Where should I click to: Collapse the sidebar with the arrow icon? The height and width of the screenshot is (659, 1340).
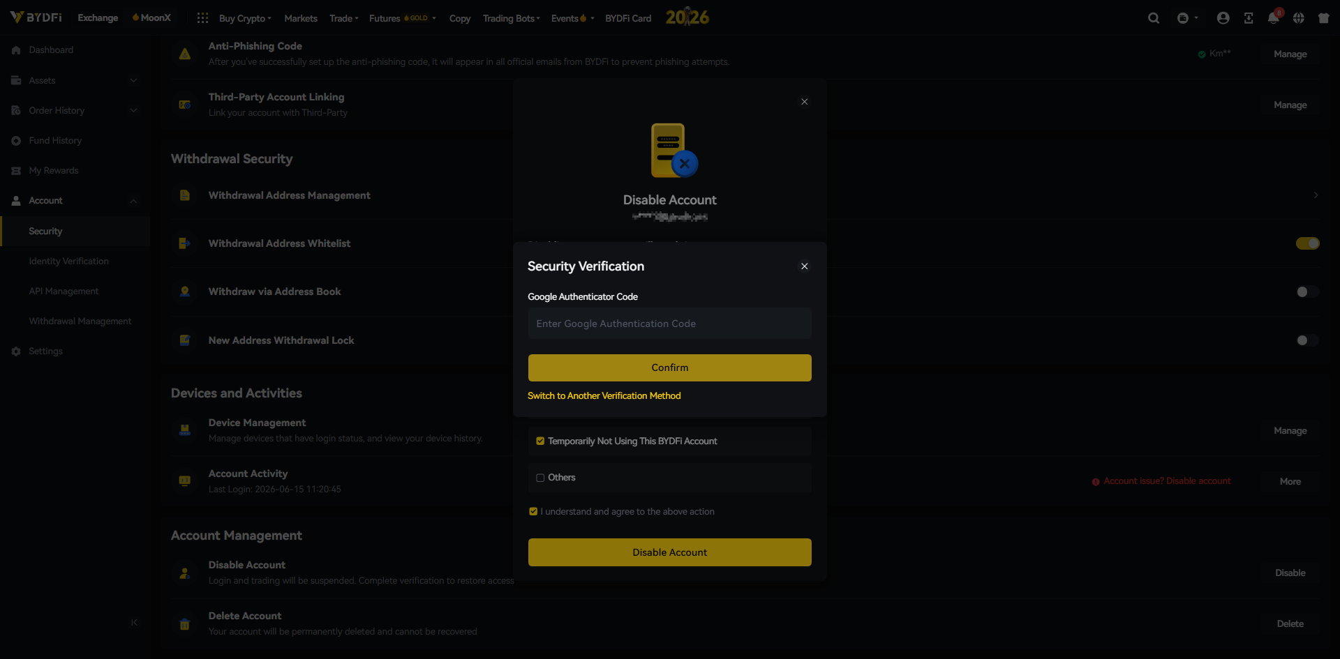point(134,623)
